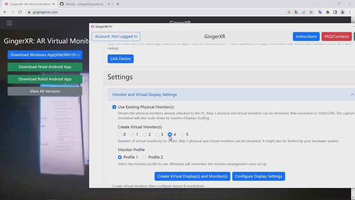Open the Google Translate extension icon
The image size is (355, 200).
tap(320, 12)
